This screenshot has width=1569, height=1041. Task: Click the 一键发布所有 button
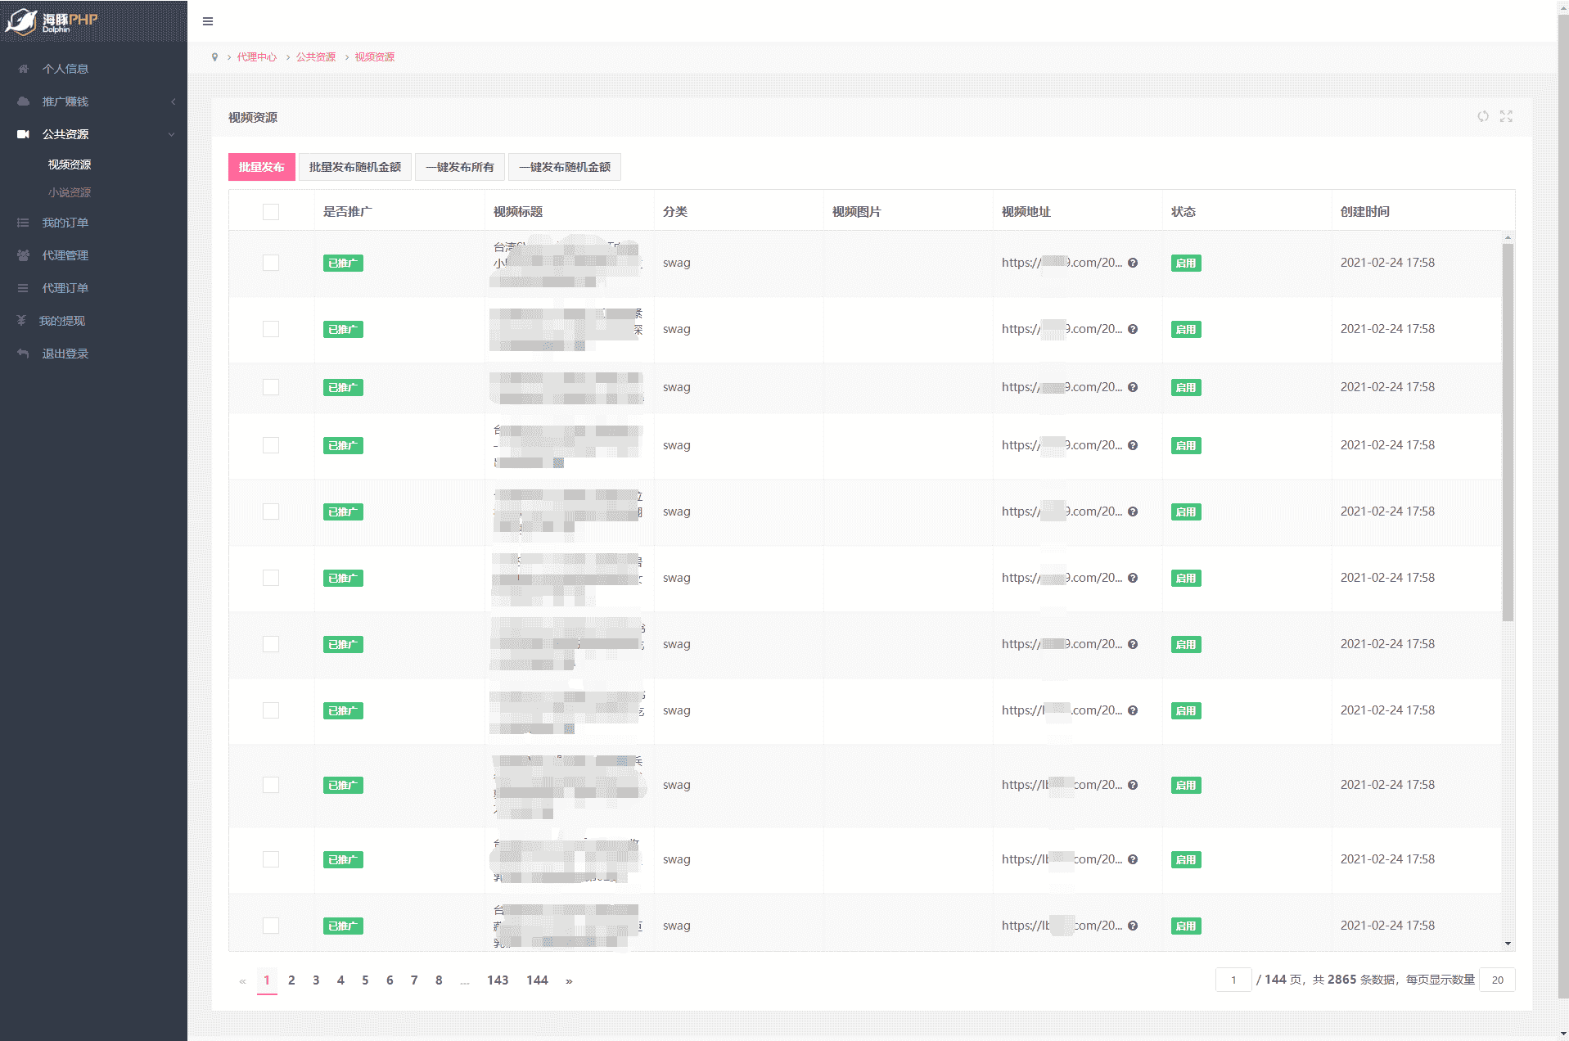[460, 167]
